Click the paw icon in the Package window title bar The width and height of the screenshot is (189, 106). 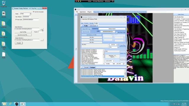click(x=82, y=17)
